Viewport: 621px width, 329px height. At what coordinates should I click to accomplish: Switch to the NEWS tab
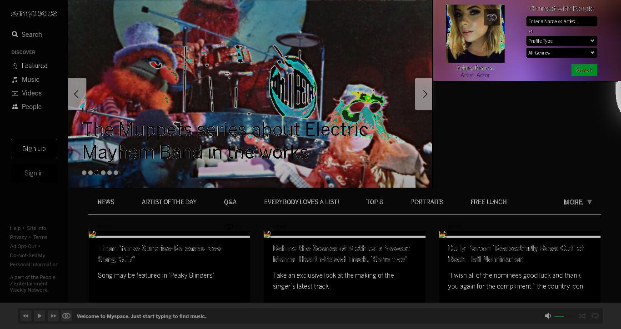click(106, 202)
